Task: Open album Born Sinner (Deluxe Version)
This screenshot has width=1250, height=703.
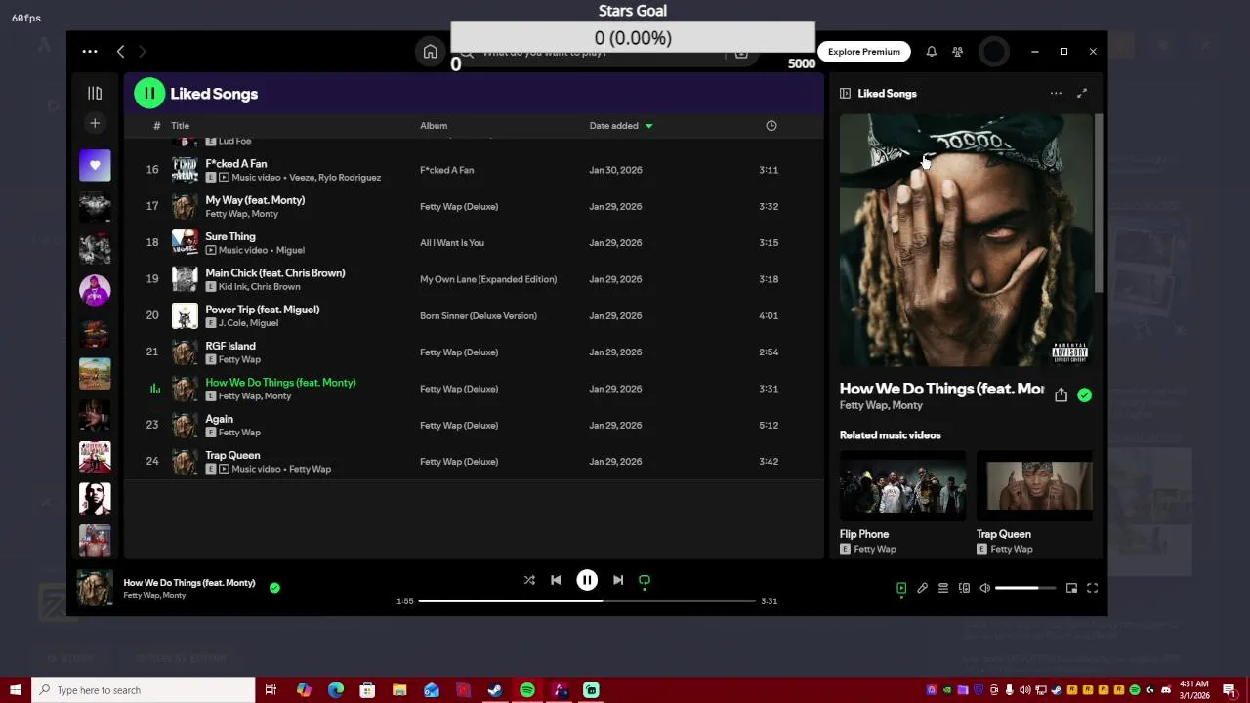Action: (479, 315)
